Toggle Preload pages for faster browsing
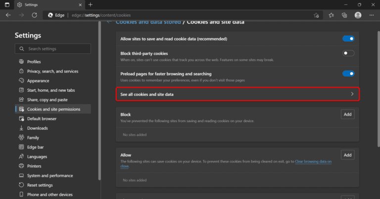 [348, 74]
